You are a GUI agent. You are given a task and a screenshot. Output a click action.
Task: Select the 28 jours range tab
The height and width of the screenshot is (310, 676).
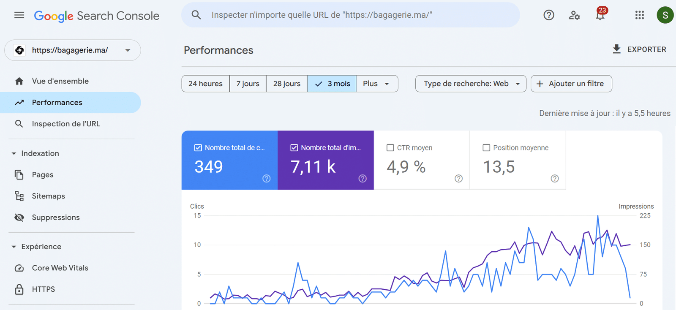tap(287, 84)
